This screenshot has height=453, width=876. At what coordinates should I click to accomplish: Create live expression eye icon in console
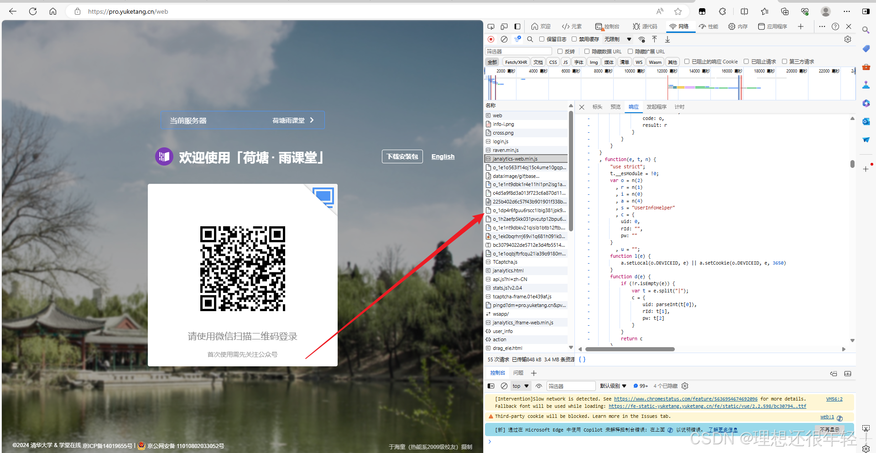(539, 386)
